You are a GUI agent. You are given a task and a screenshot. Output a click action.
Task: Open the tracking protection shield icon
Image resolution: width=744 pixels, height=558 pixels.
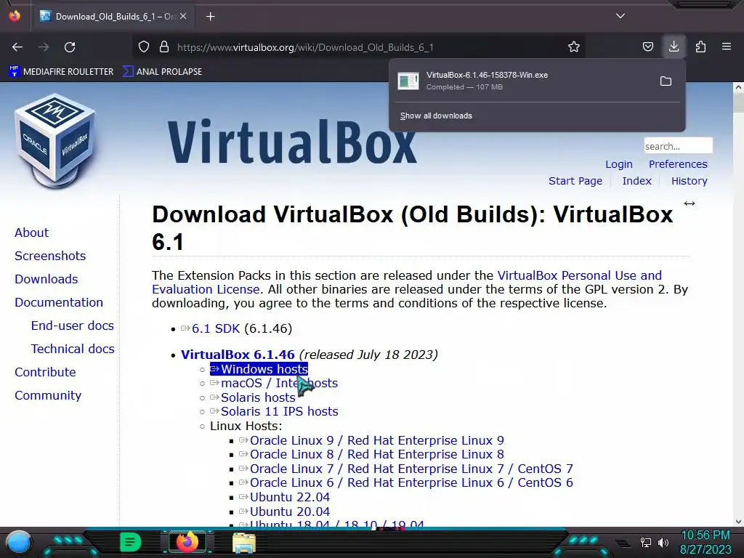pos(144,47)
